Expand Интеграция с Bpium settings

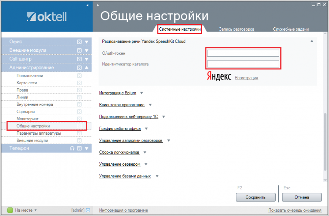tap(118, 93)
